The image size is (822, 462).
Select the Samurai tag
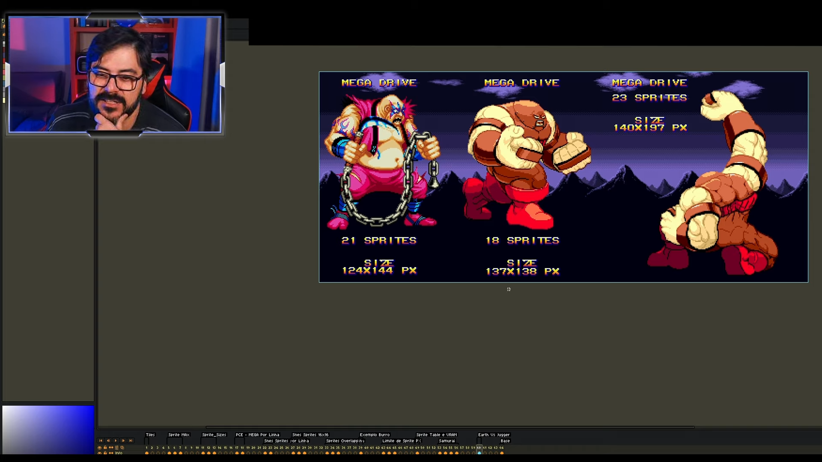click(x=447, y=441)
